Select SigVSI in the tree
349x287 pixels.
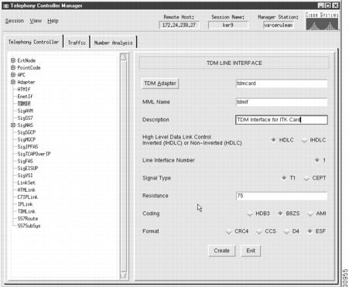(x=25, y=176)
